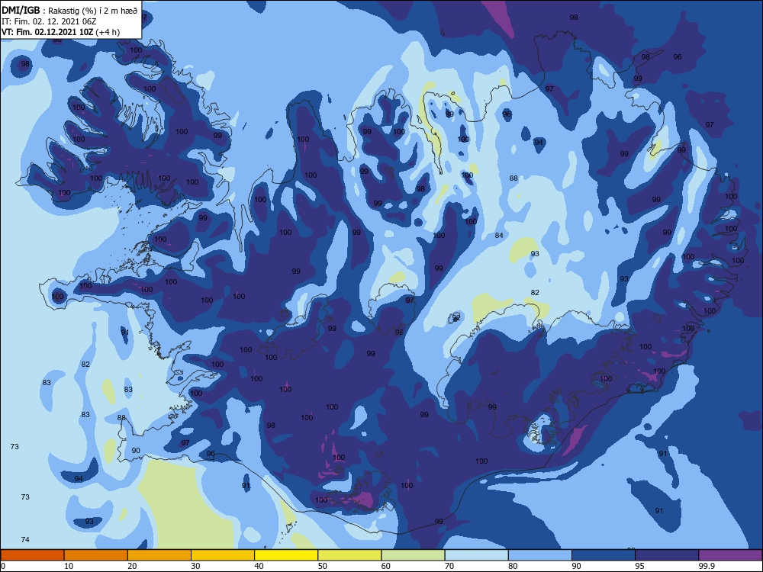The image size is (763, 572).
Task: Click the bright yellow 40–50 legend swatch
Action: tap(286, 555)
